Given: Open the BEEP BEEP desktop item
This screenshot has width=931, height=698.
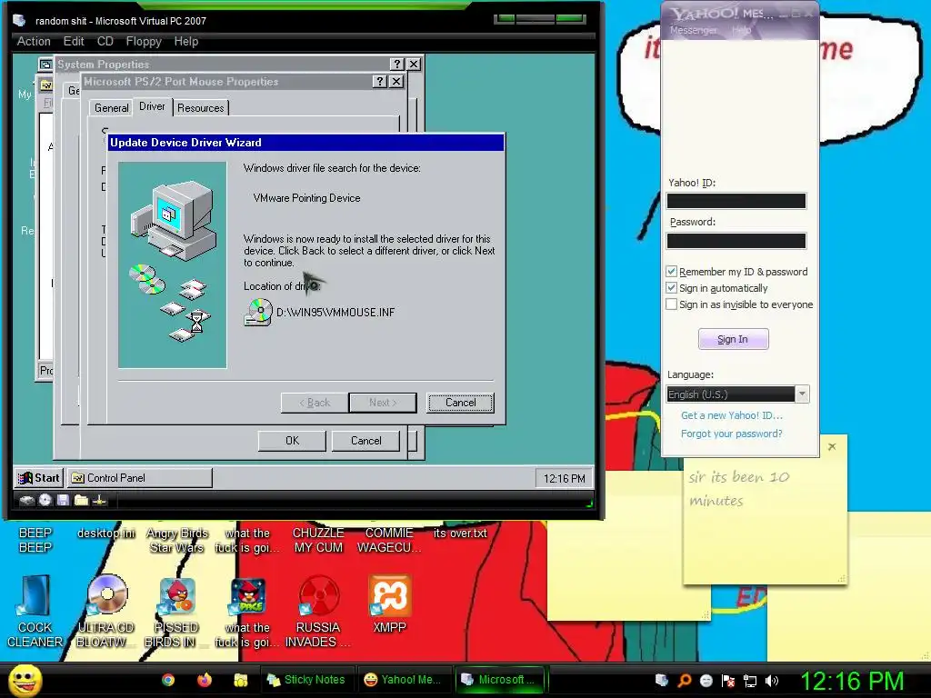Looking at the screenshot, I should pyautogui.click(x=35, y=540).
